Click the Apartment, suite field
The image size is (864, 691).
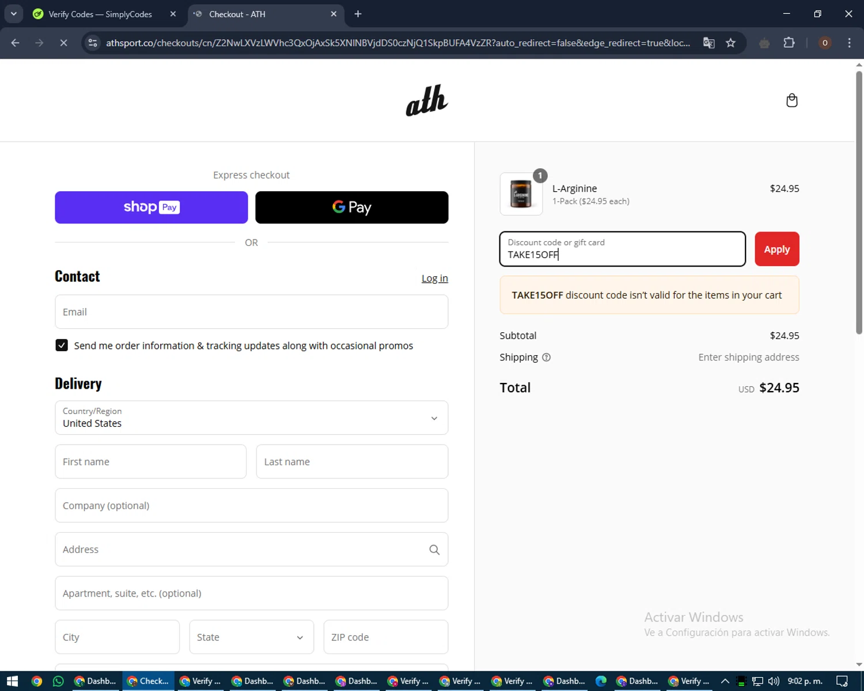(x=252, y=593)
